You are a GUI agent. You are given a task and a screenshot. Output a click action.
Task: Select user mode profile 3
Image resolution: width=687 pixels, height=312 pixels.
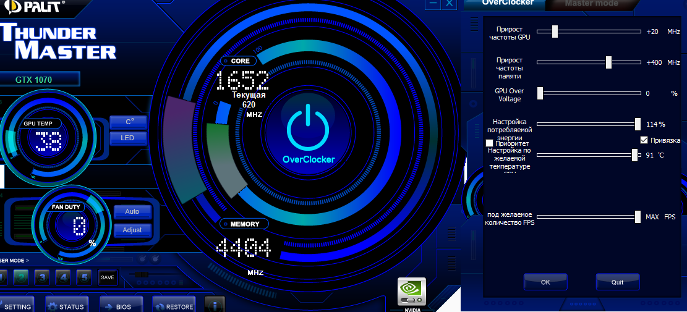41,277
